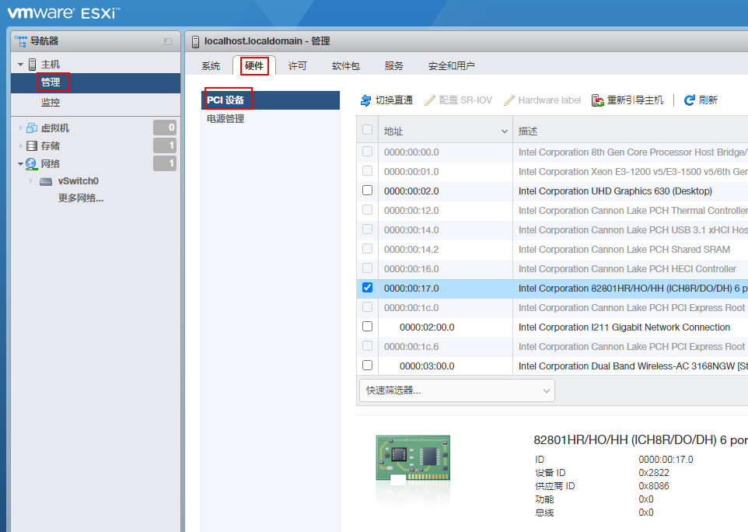This screenshot has height=532, width=748.
Task: Click Intel I211 Gigabit Network Connection text
Action: [x=624, y=327]
